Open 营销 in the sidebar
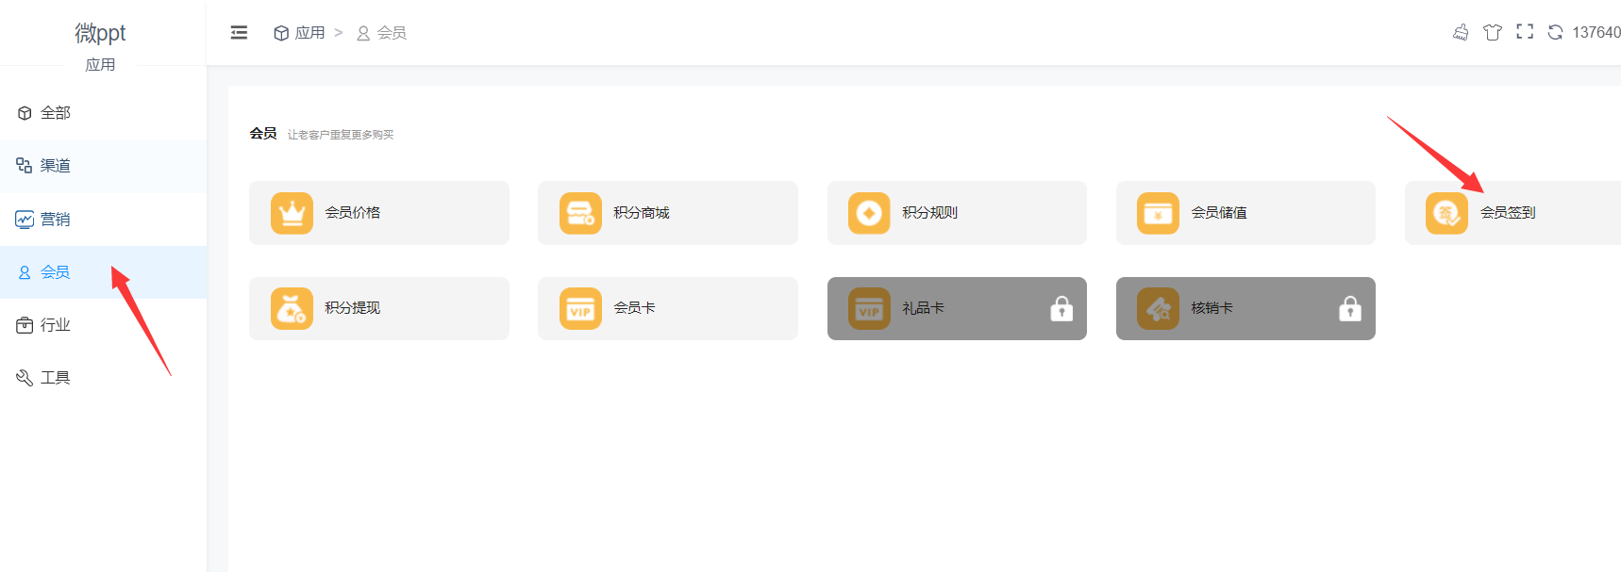Image resolution: width=1621 pixels, height=572 pixels. point(103,220)
